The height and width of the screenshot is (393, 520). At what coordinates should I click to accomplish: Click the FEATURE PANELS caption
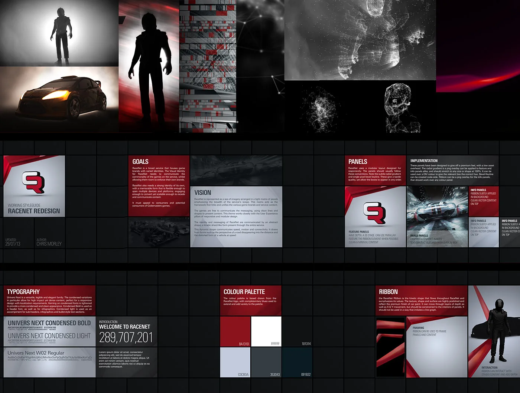(359, 232)
